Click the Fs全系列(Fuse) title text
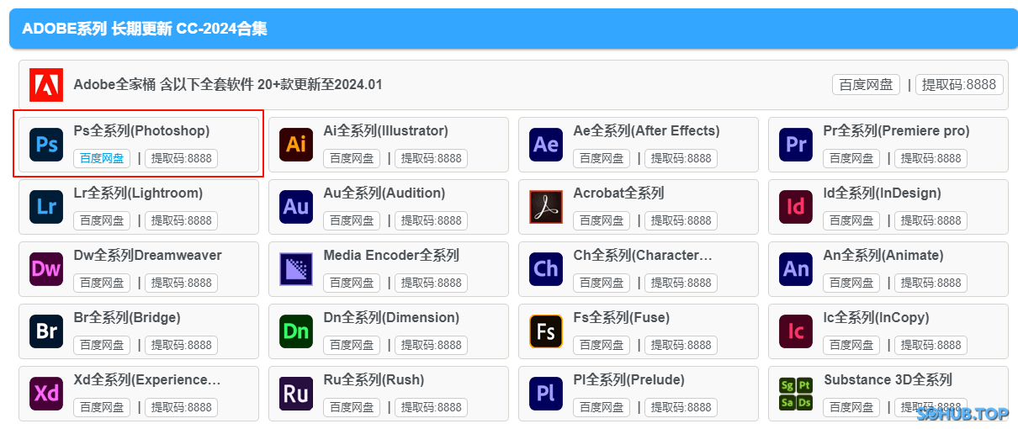 pyautogui.click(x=621, y=318)
